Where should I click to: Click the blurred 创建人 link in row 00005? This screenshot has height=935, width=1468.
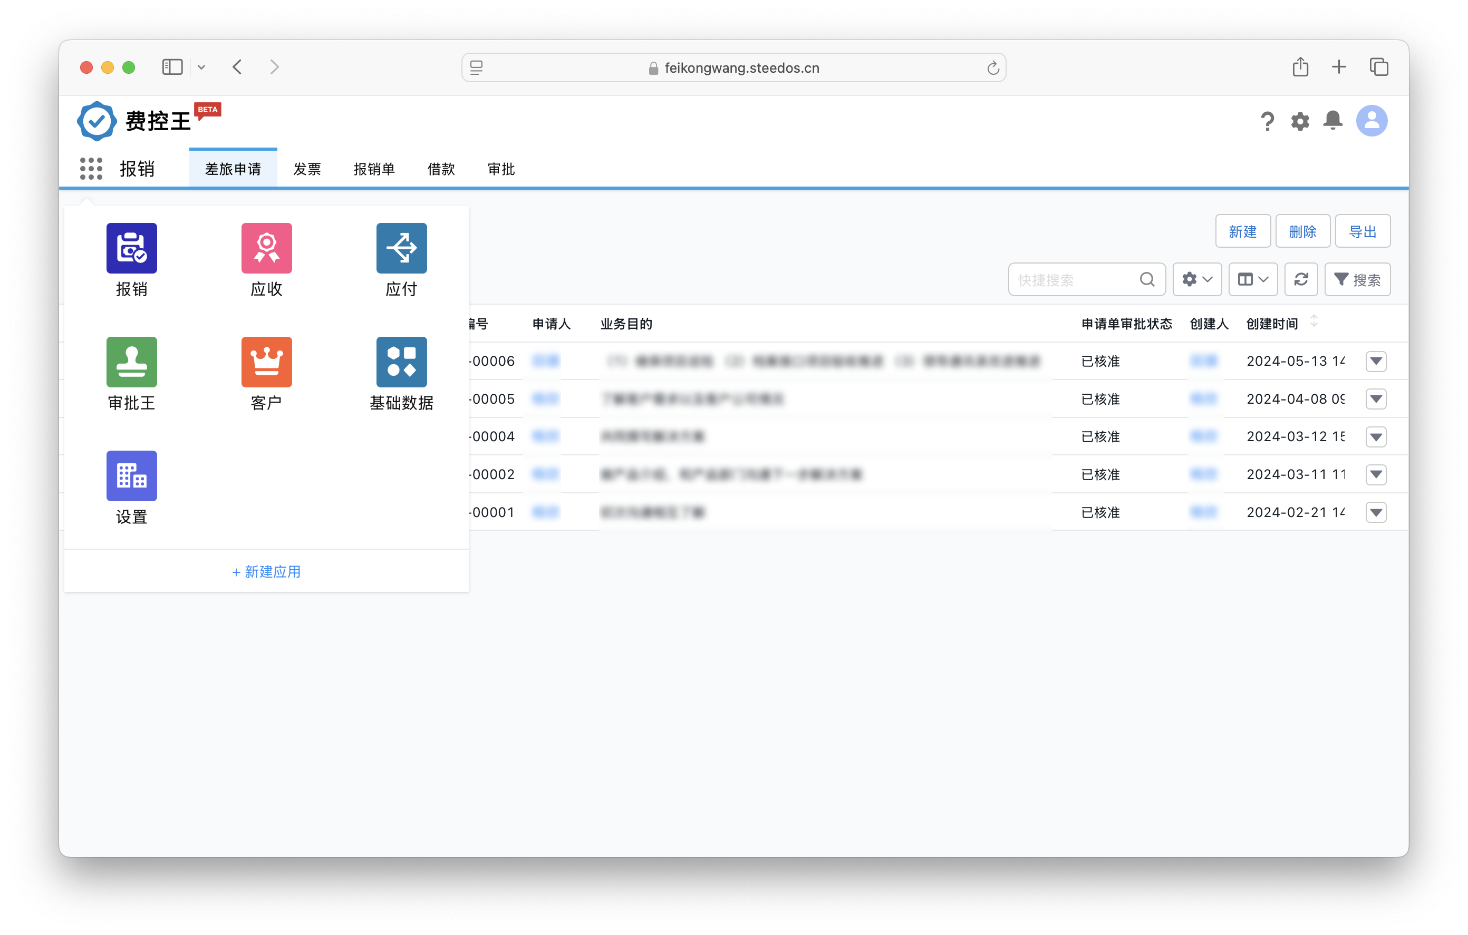(x=1203, y=399)
